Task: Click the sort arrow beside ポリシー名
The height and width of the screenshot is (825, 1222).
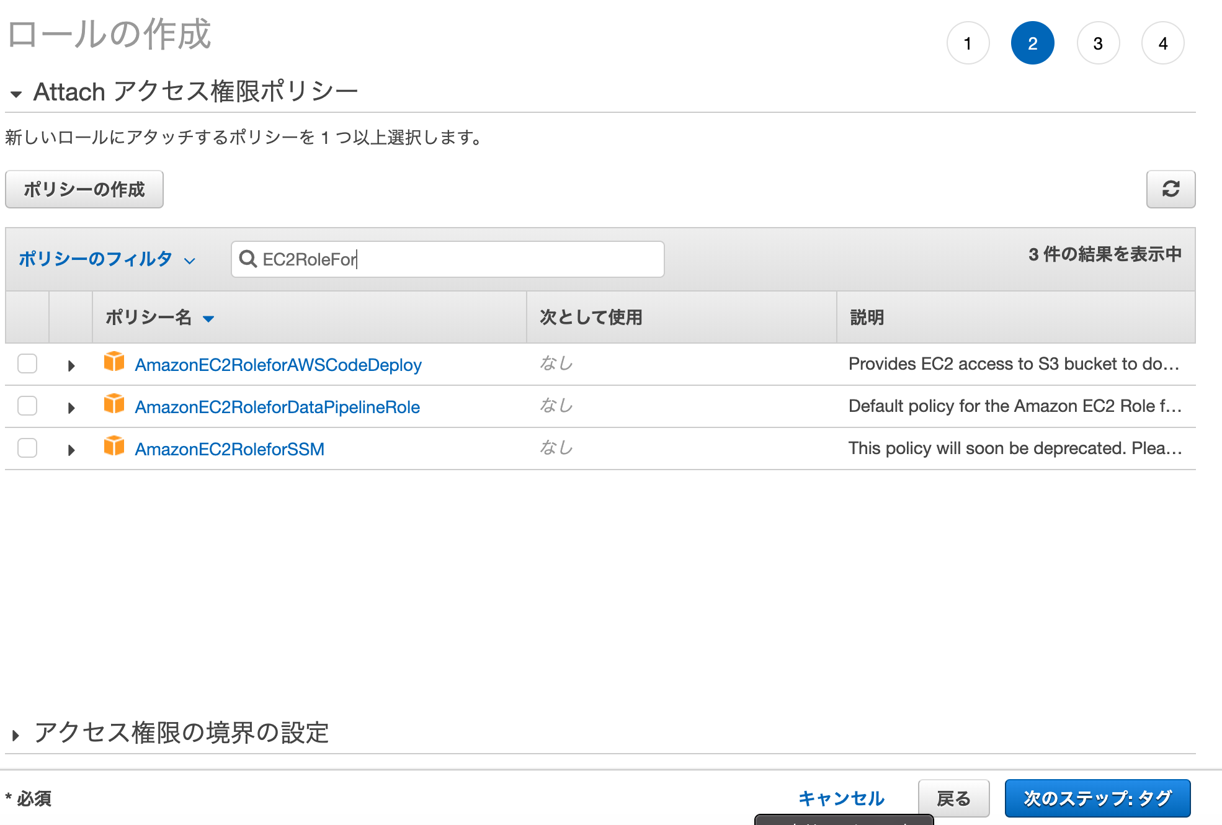Action: [x=208, y=319]
